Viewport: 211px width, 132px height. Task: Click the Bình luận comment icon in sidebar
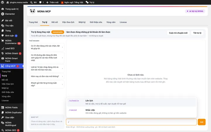3,35
